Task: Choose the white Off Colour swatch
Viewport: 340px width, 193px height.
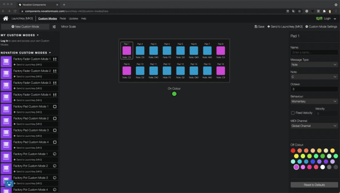Action: [x=323, y=167]
